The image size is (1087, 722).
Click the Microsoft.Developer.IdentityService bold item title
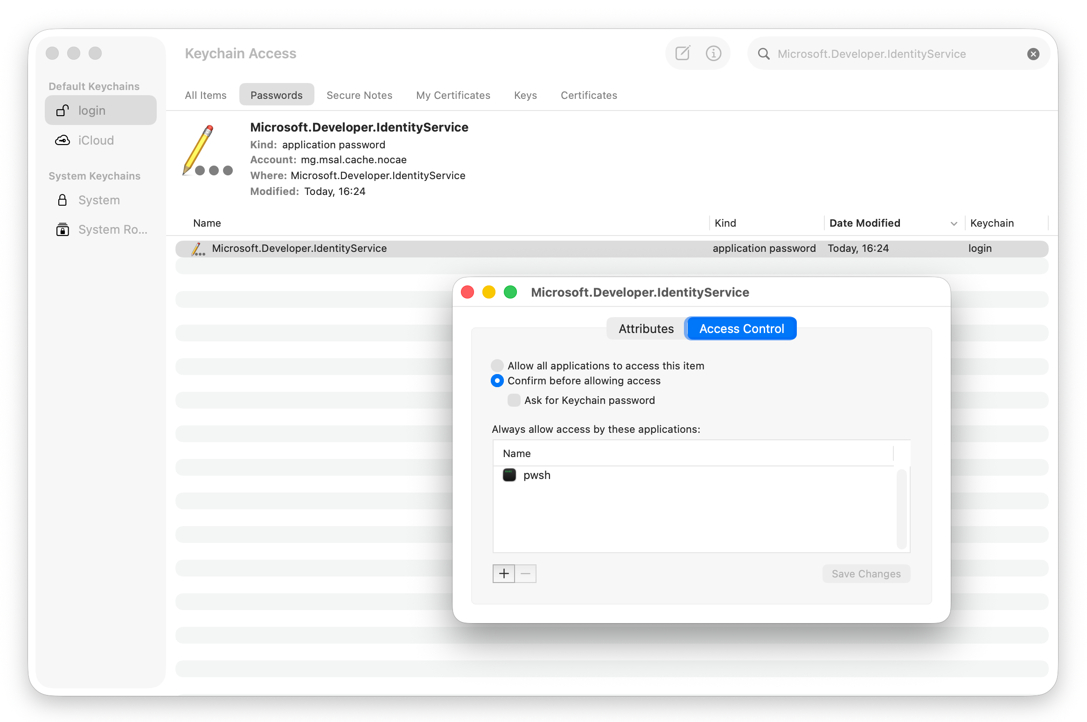tap(359, 127)
